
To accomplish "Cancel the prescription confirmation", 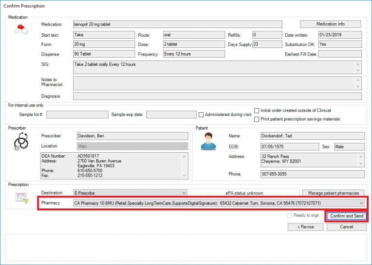I will (x=346, y=227).
